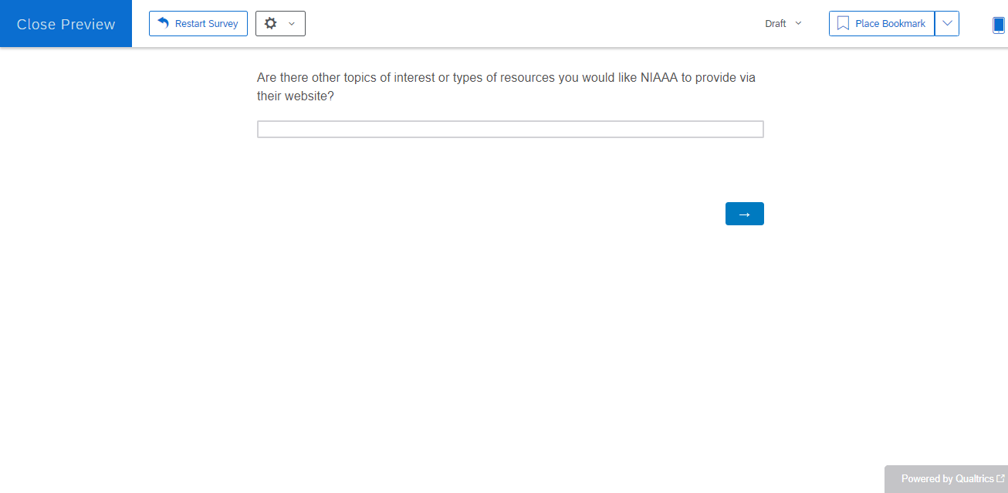Viewport: 1008px width, 493px height.
Task: Click the restart arrow icon
Action: pyautogui.click(x=163, y=23)
